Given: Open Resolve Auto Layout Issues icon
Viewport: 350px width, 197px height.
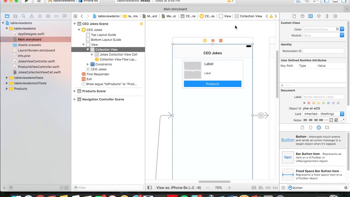Looking at the screenshot, I should pyautogui.click(x=275, y=188).
